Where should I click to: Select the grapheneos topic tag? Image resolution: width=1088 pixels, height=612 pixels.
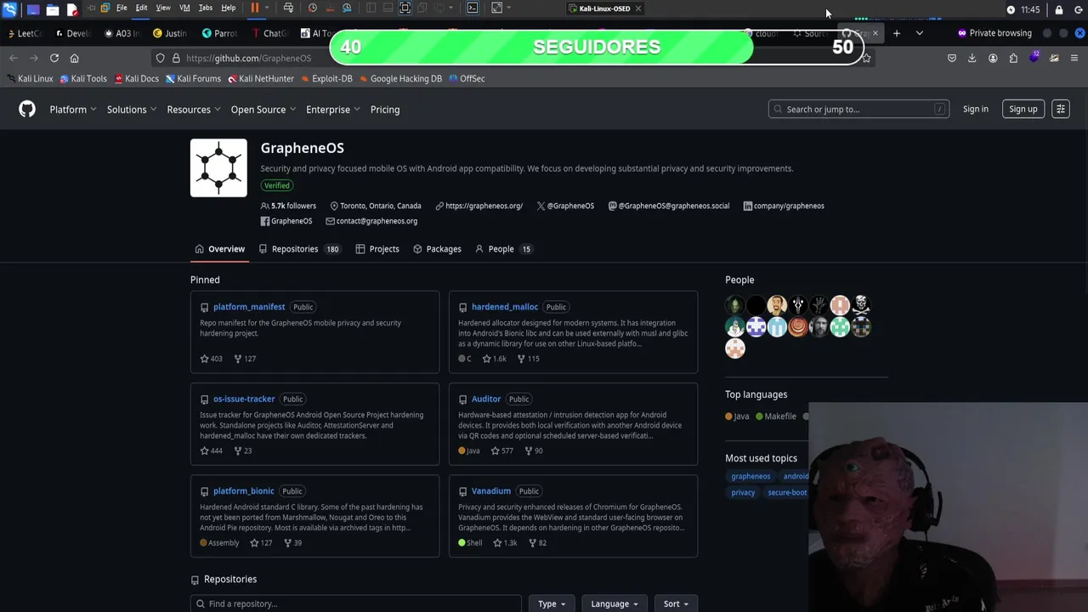[x=751, y=476]
